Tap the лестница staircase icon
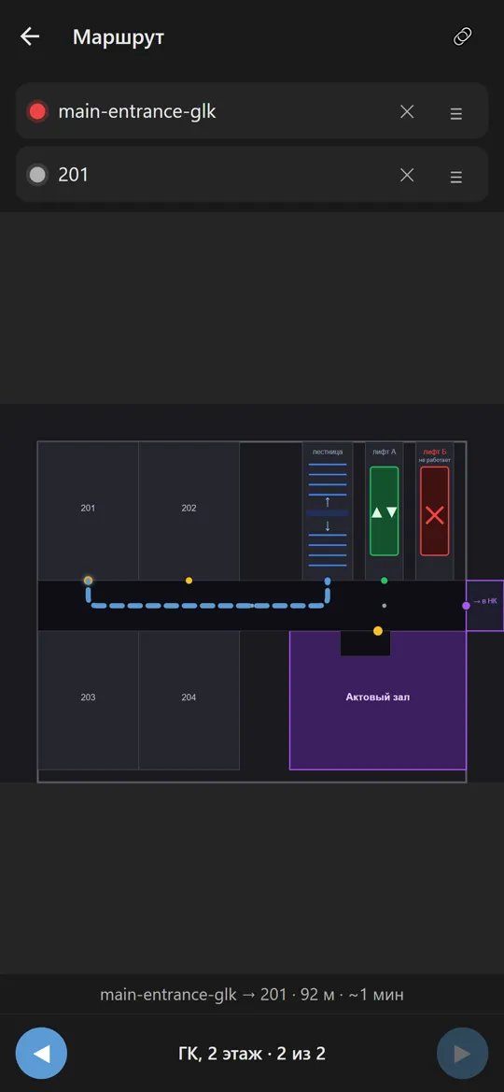 click(x=328, y=512)
